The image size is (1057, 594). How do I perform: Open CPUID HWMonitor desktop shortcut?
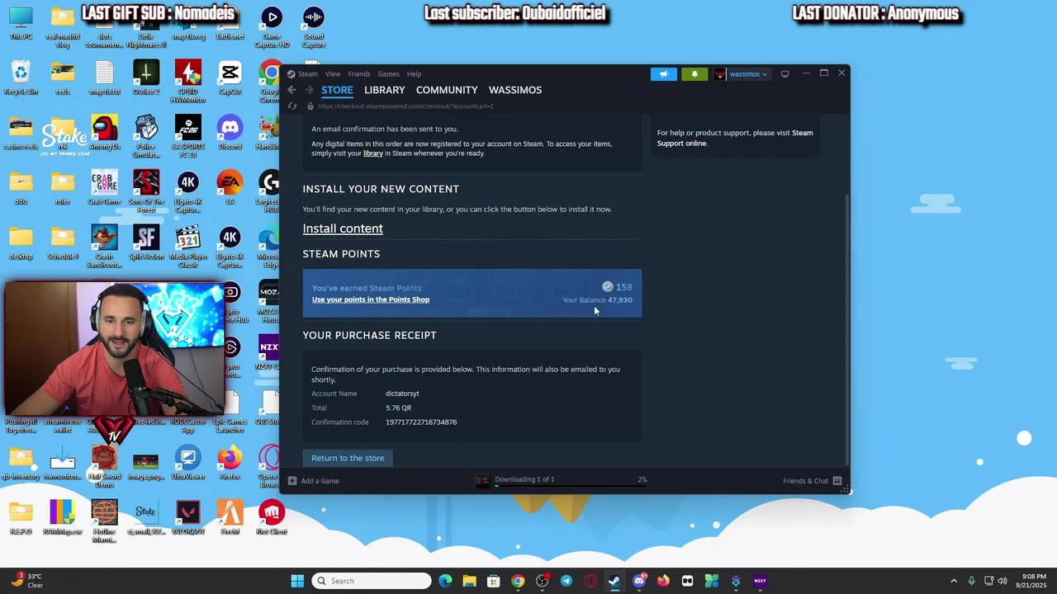pyautogui.click(x=188, y=81)
